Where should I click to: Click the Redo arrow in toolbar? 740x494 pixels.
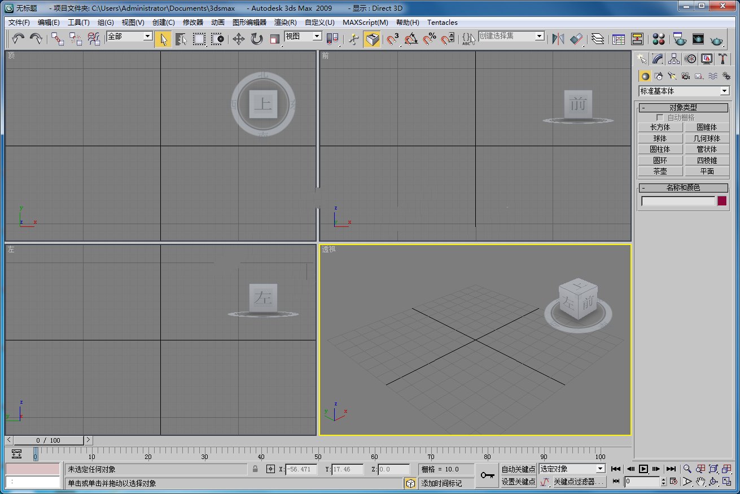[36, 39]
